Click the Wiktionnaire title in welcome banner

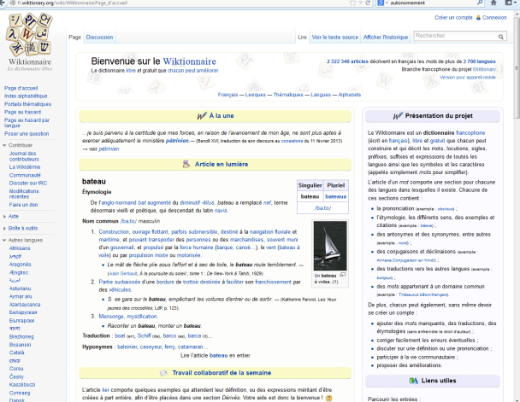click(189, 61)
